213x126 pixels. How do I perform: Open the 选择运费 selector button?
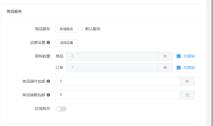coord(67,43)
